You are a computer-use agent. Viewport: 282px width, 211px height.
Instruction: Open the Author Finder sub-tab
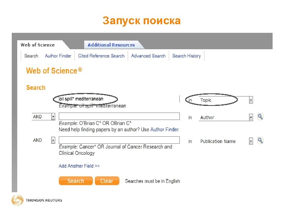pyautogui.click(x=58, y=56)
